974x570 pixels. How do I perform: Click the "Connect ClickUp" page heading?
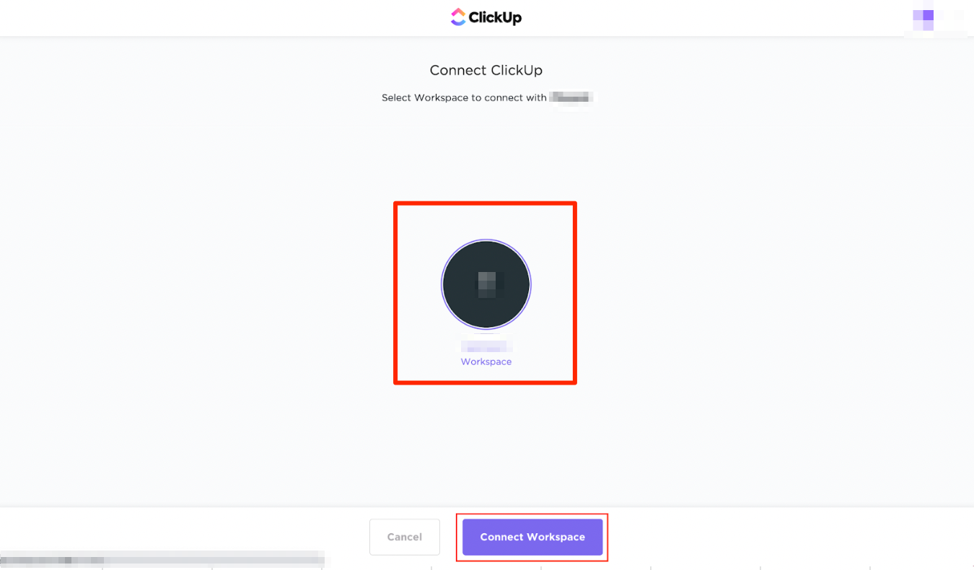click(x=486, y=71)
